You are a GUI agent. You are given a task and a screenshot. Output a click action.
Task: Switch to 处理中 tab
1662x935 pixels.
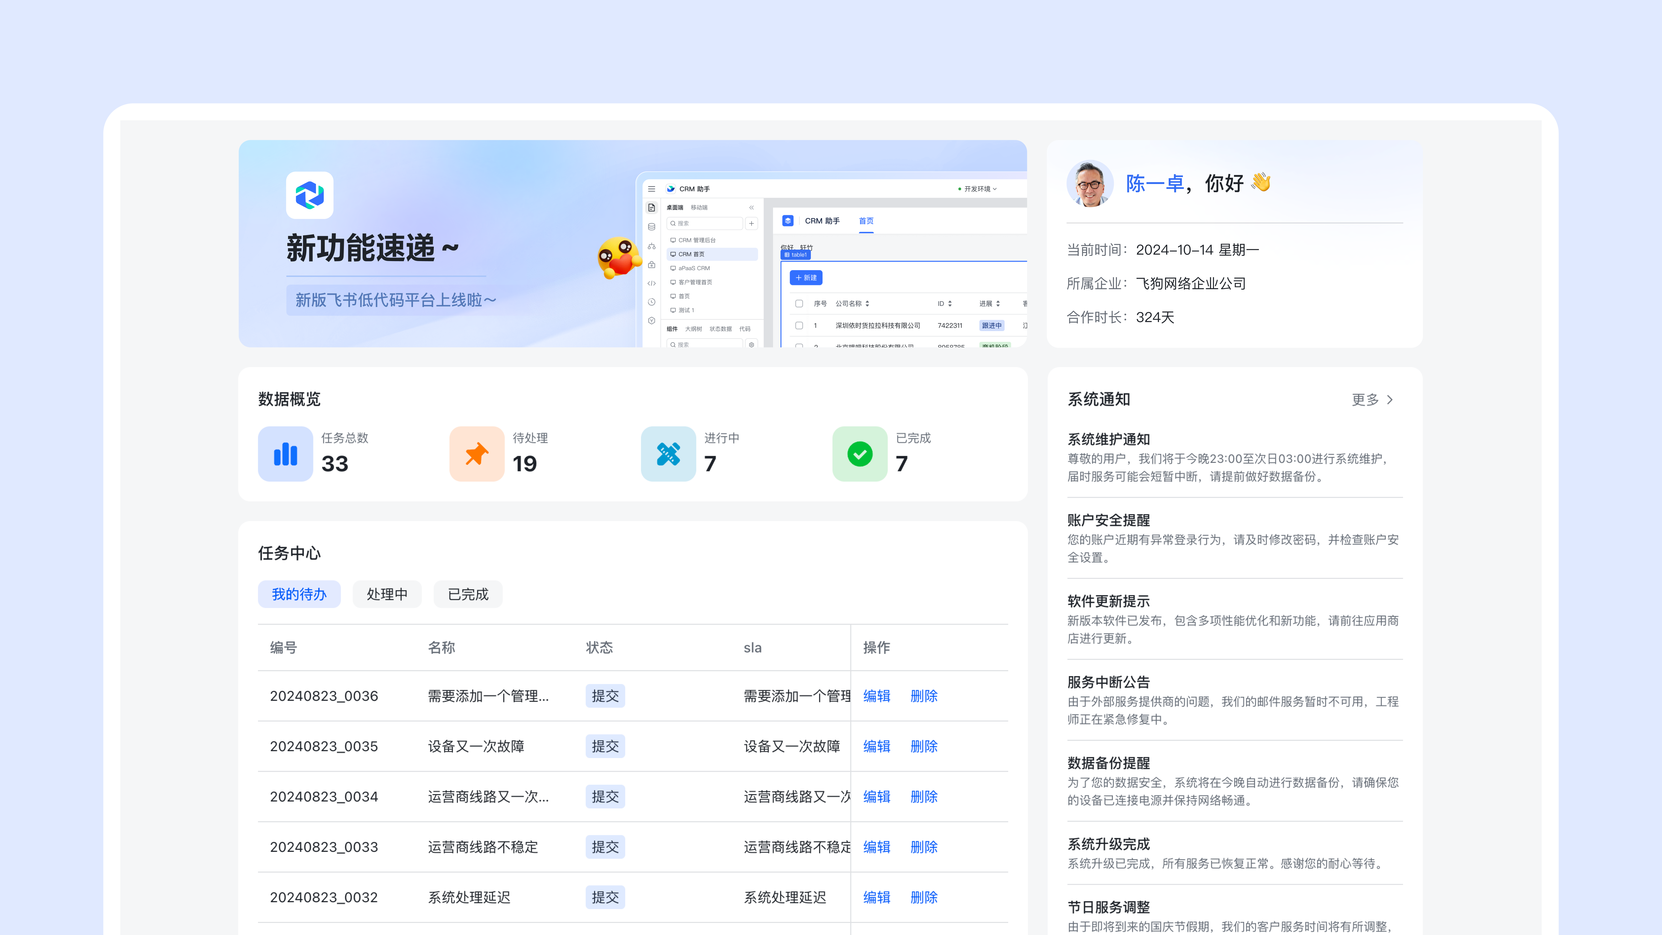pos(387,594)
